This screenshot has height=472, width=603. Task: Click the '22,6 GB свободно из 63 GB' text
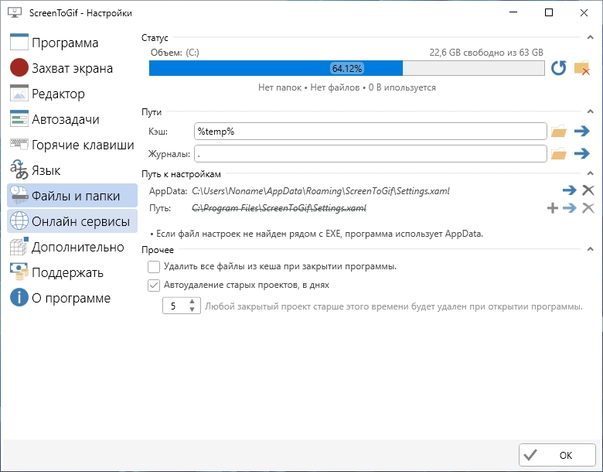pos(486,53)
